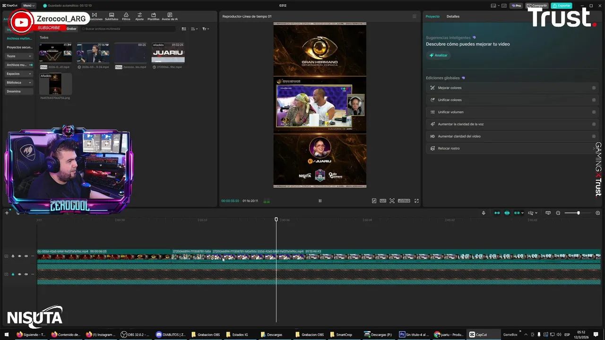Click the Exportar button
This screenshot has height=340, width=605.
[x=562, y=6]
